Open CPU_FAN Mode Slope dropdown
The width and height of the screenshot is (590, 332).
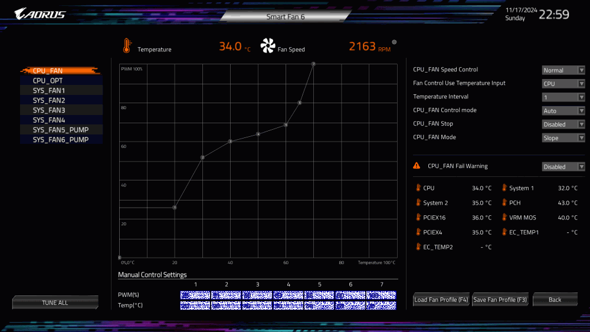coord(563,138)
